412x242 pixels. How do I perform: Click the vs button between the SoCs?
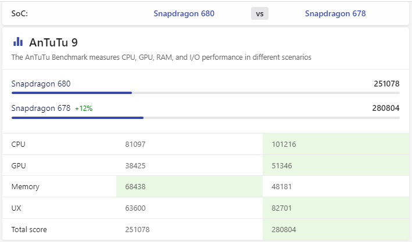[260, 13]
